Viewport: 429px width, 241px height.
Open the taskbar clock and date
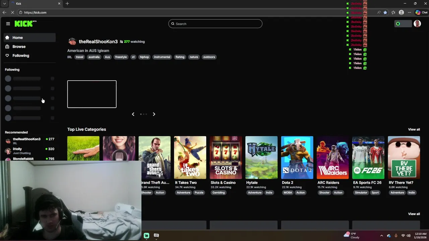[420, 236]
